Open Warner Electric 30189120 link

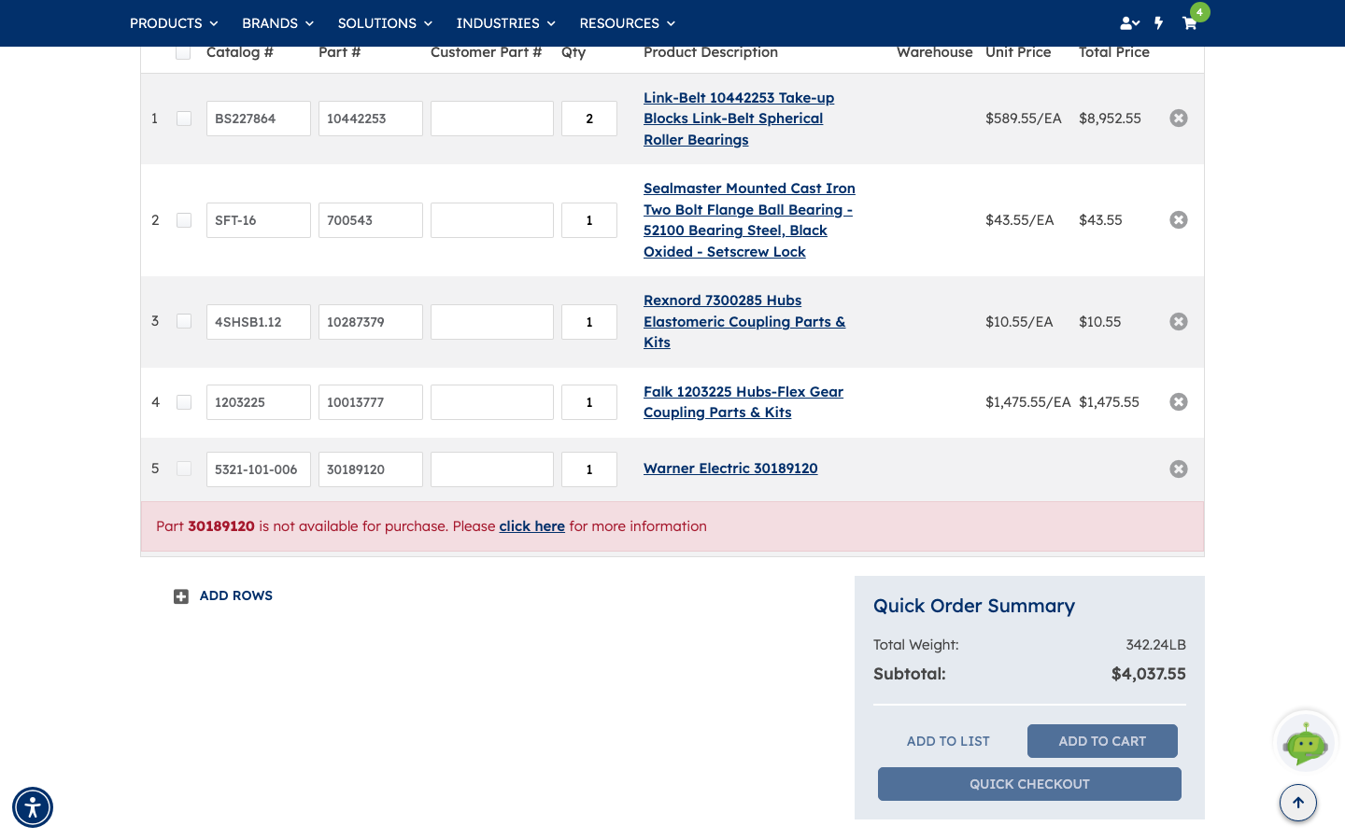(730, 469)
